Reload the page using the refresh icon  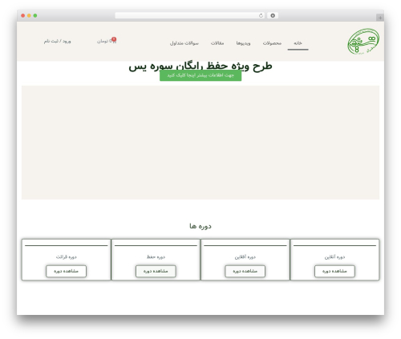pos(261,16)
